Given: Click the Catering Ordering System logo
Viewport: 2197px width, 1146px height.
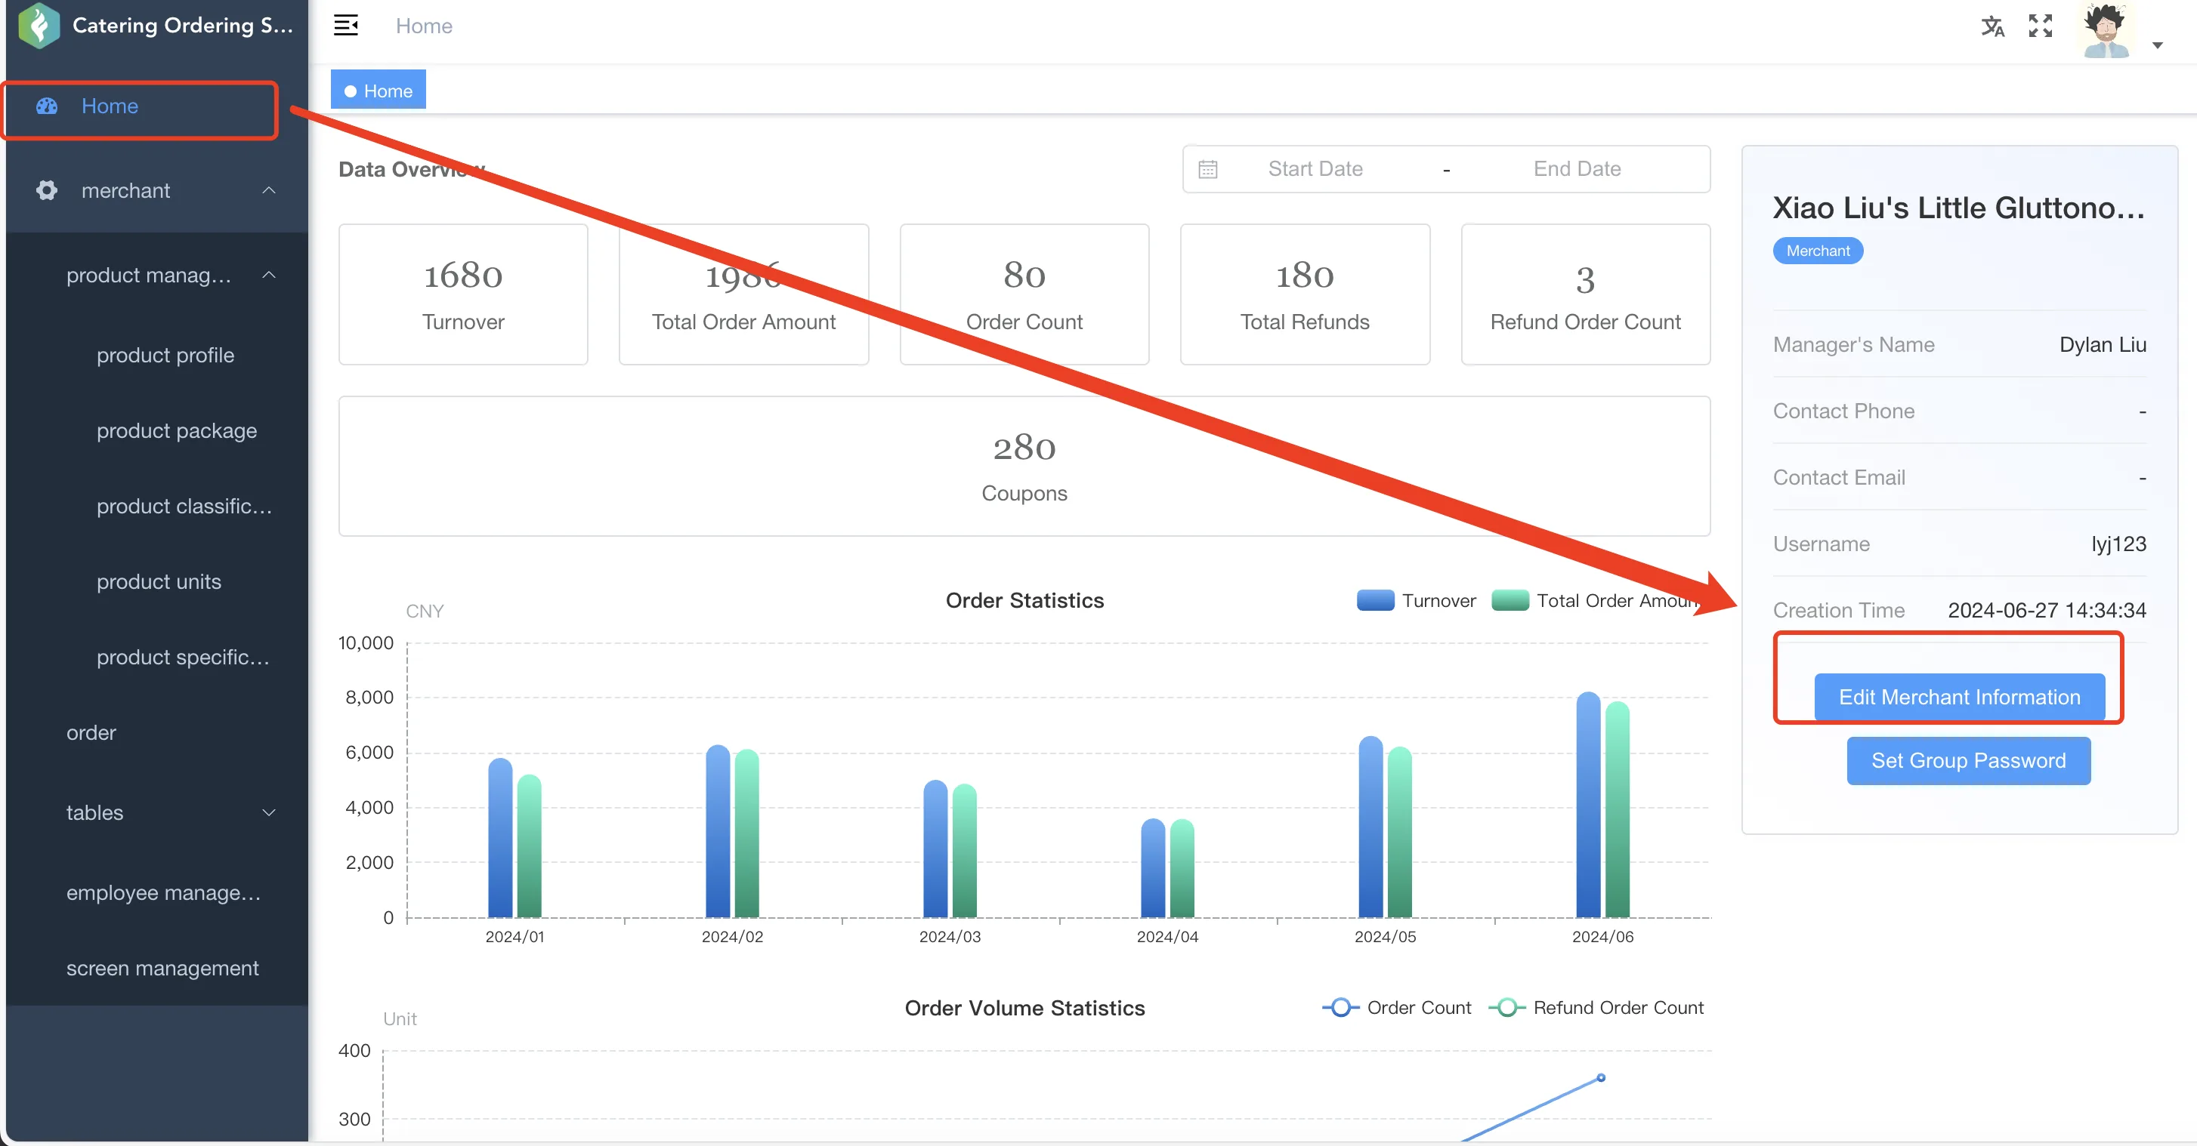Looking at the screenshot, I should tap(39, 26).
